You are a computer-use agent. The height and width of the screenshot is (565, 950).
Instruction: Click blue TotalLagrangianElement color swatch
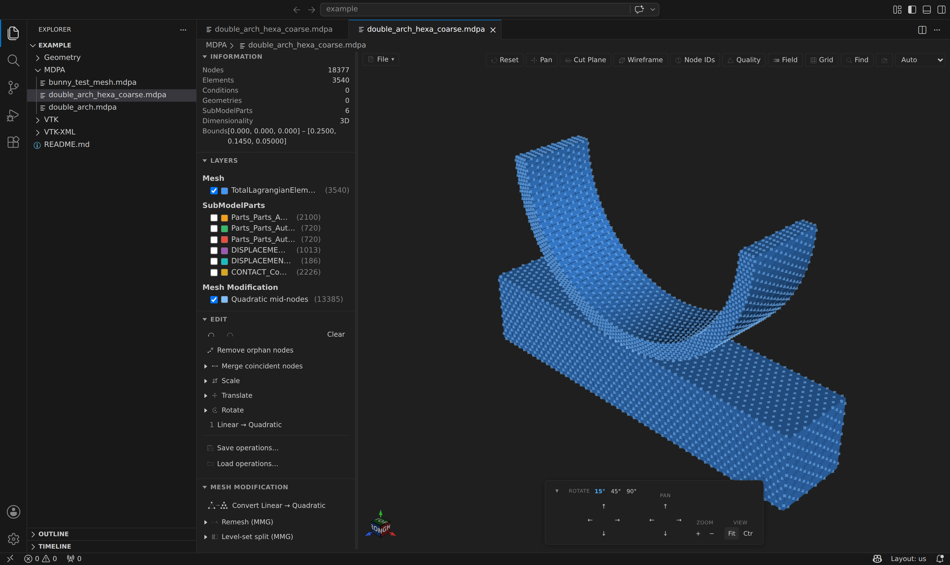(224, 190)
